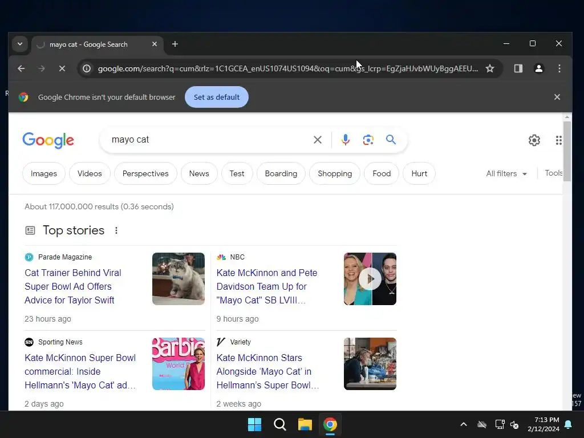Click the network icon in system tray
The image size is (584, 438).
click(500, 424)
